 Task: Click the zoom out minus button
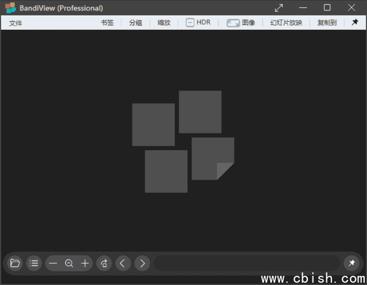coord(53,263)
